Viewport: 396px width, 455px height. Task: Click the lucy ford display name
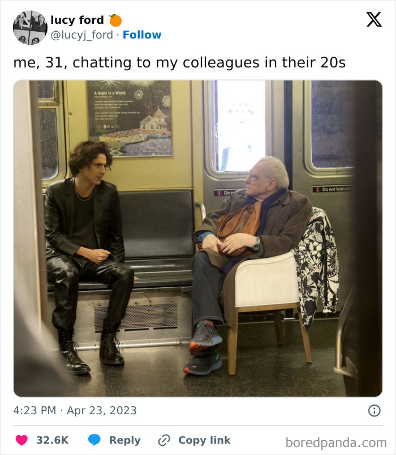pos(77,20)
